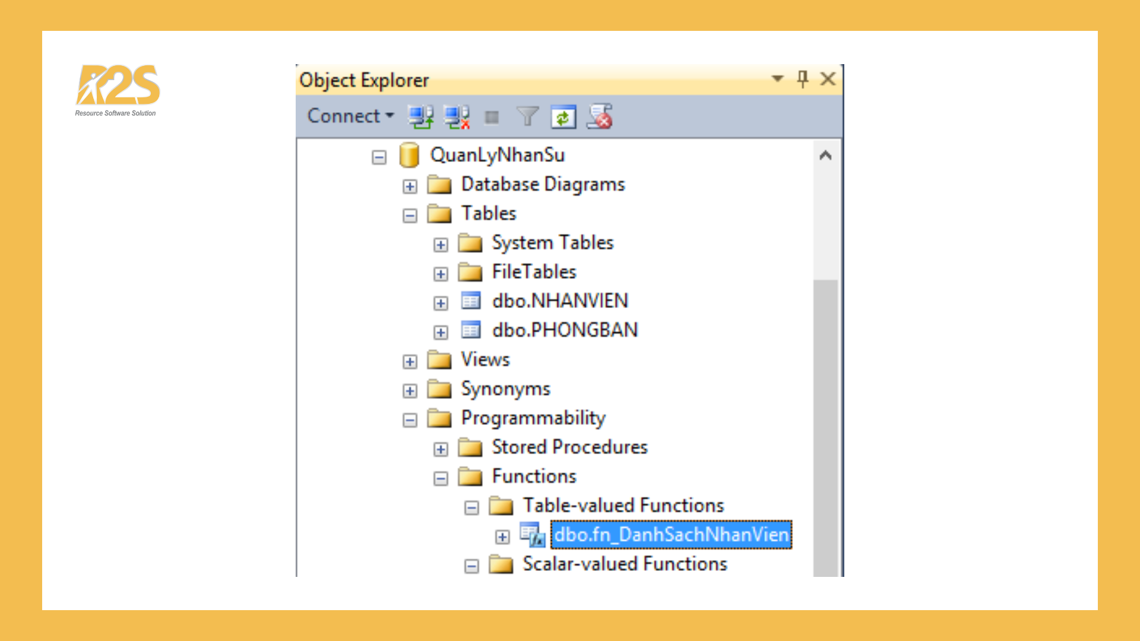Select the Scalar-valued Functions node
1140x641 pixels.
[x=624, y=564]
